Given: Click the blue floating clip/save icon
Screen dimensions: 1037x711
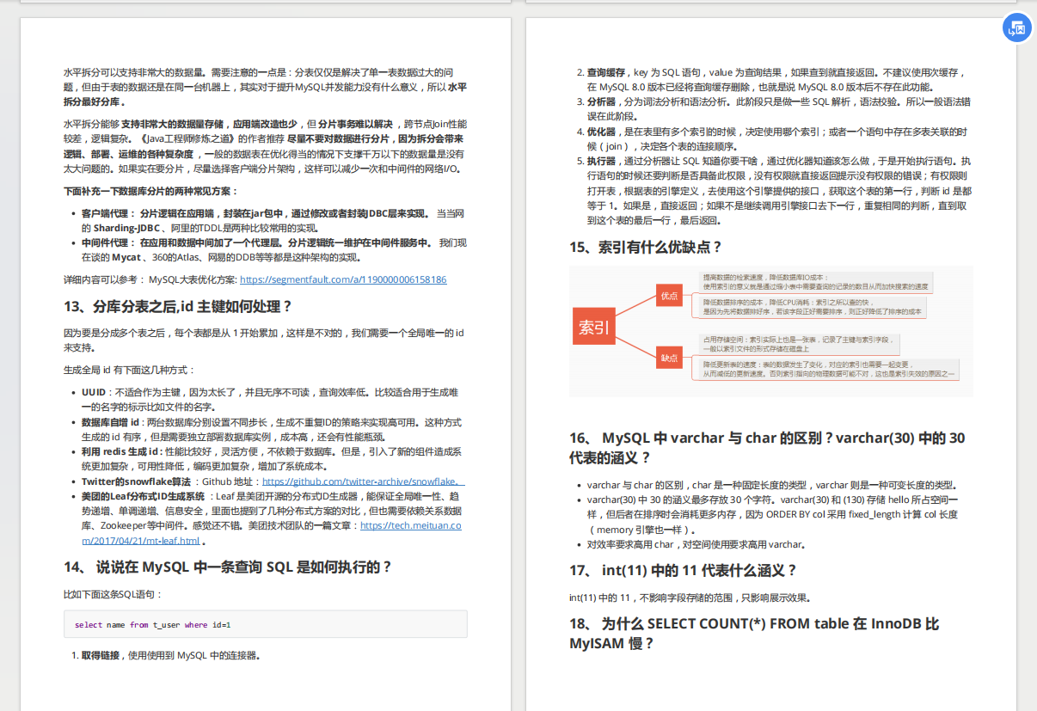Looking at the screenshot, I should [1016, 28].
